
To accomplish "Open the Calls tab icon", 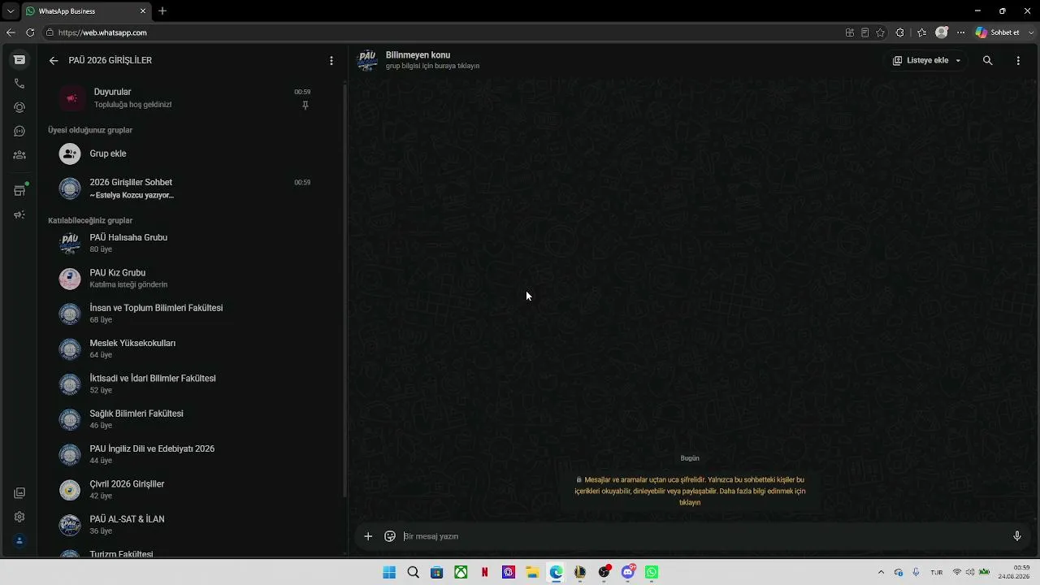I will click(19, 84).
